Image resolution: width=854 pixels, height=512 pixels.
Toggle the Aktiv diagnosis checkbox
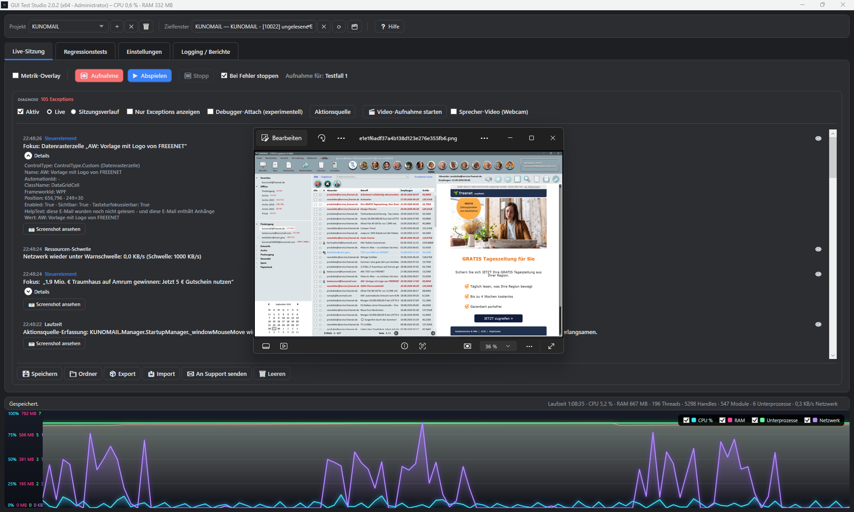pyautogui.click(x=20, y=112)
